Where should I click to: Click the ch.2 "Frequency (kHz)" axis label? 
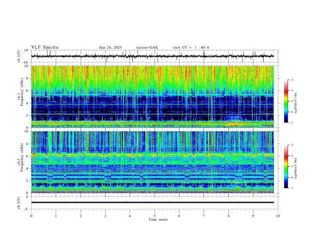22,157
